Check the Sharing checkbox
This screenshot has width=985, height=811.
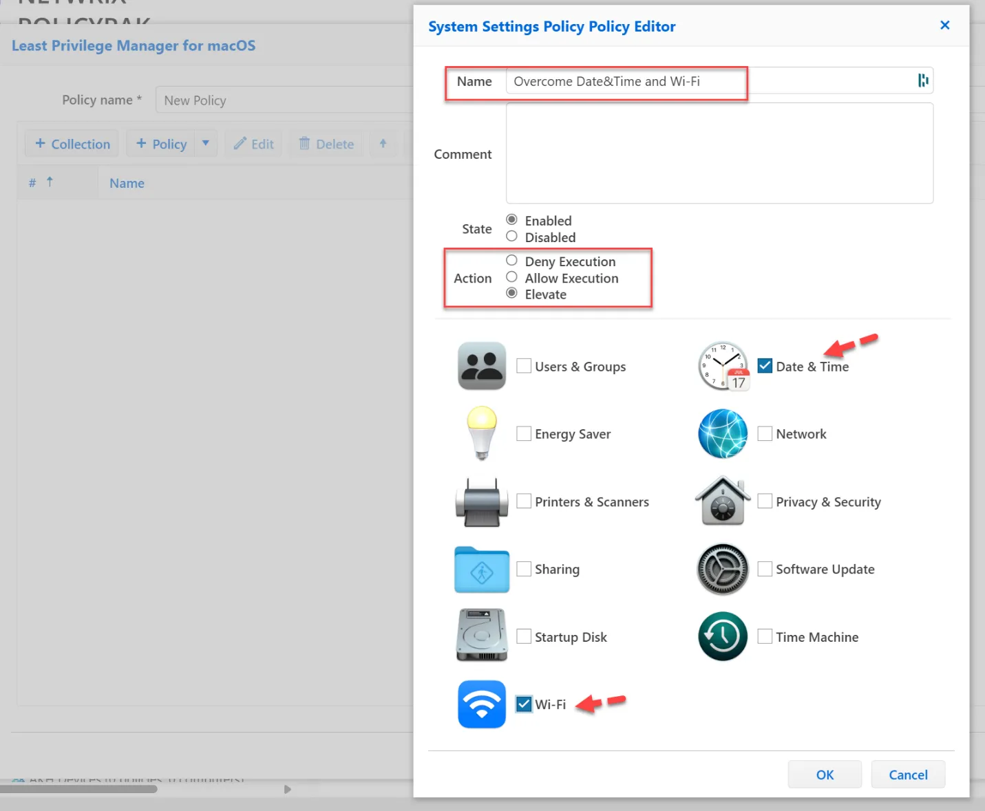click(524, 569)
